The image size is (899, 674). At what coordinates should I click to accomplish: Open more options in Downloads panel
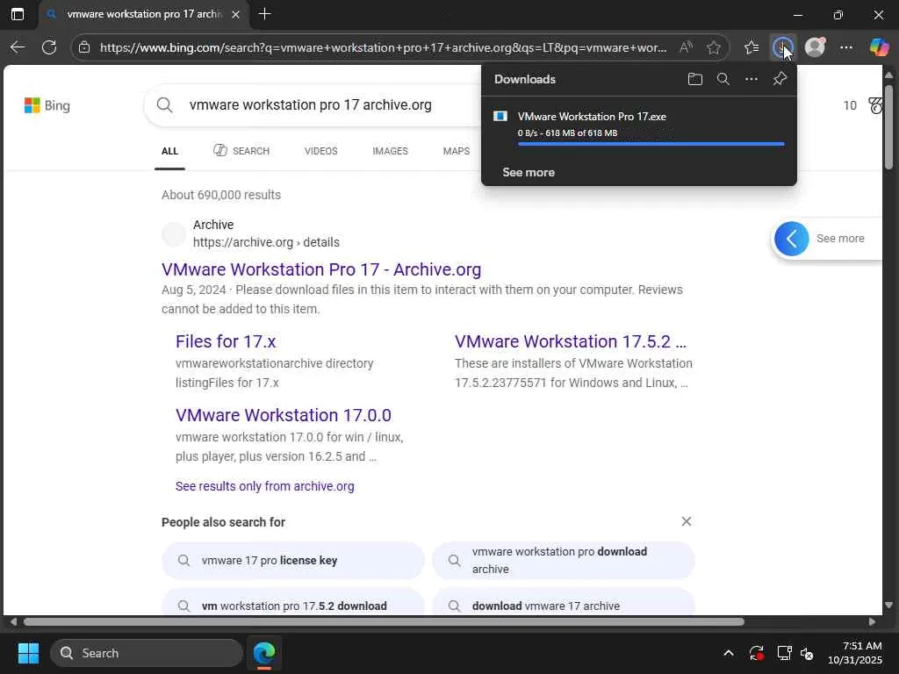752,79
